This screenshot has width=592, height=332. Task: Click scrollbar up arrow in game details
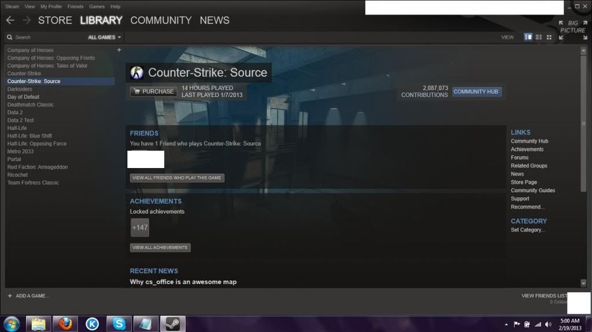[583, 50]
